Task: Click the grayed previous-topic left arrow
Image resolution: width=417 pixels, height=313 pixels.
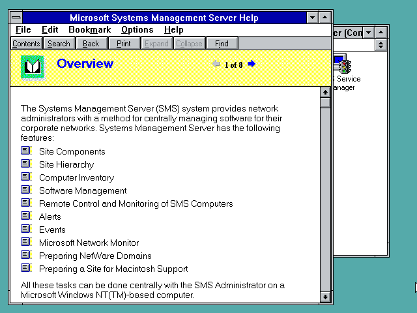Action: click(x=216, y=64)
